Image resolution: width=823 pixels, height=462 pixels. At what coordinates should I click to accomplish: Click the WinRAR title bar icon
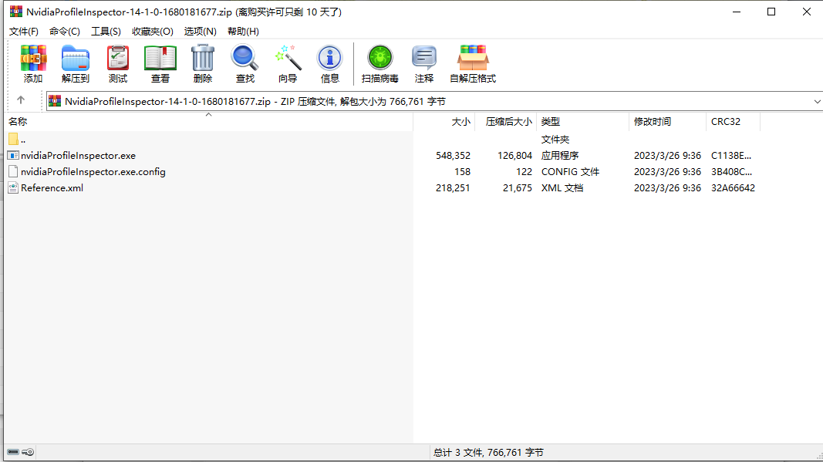click(x=15, y=12)
